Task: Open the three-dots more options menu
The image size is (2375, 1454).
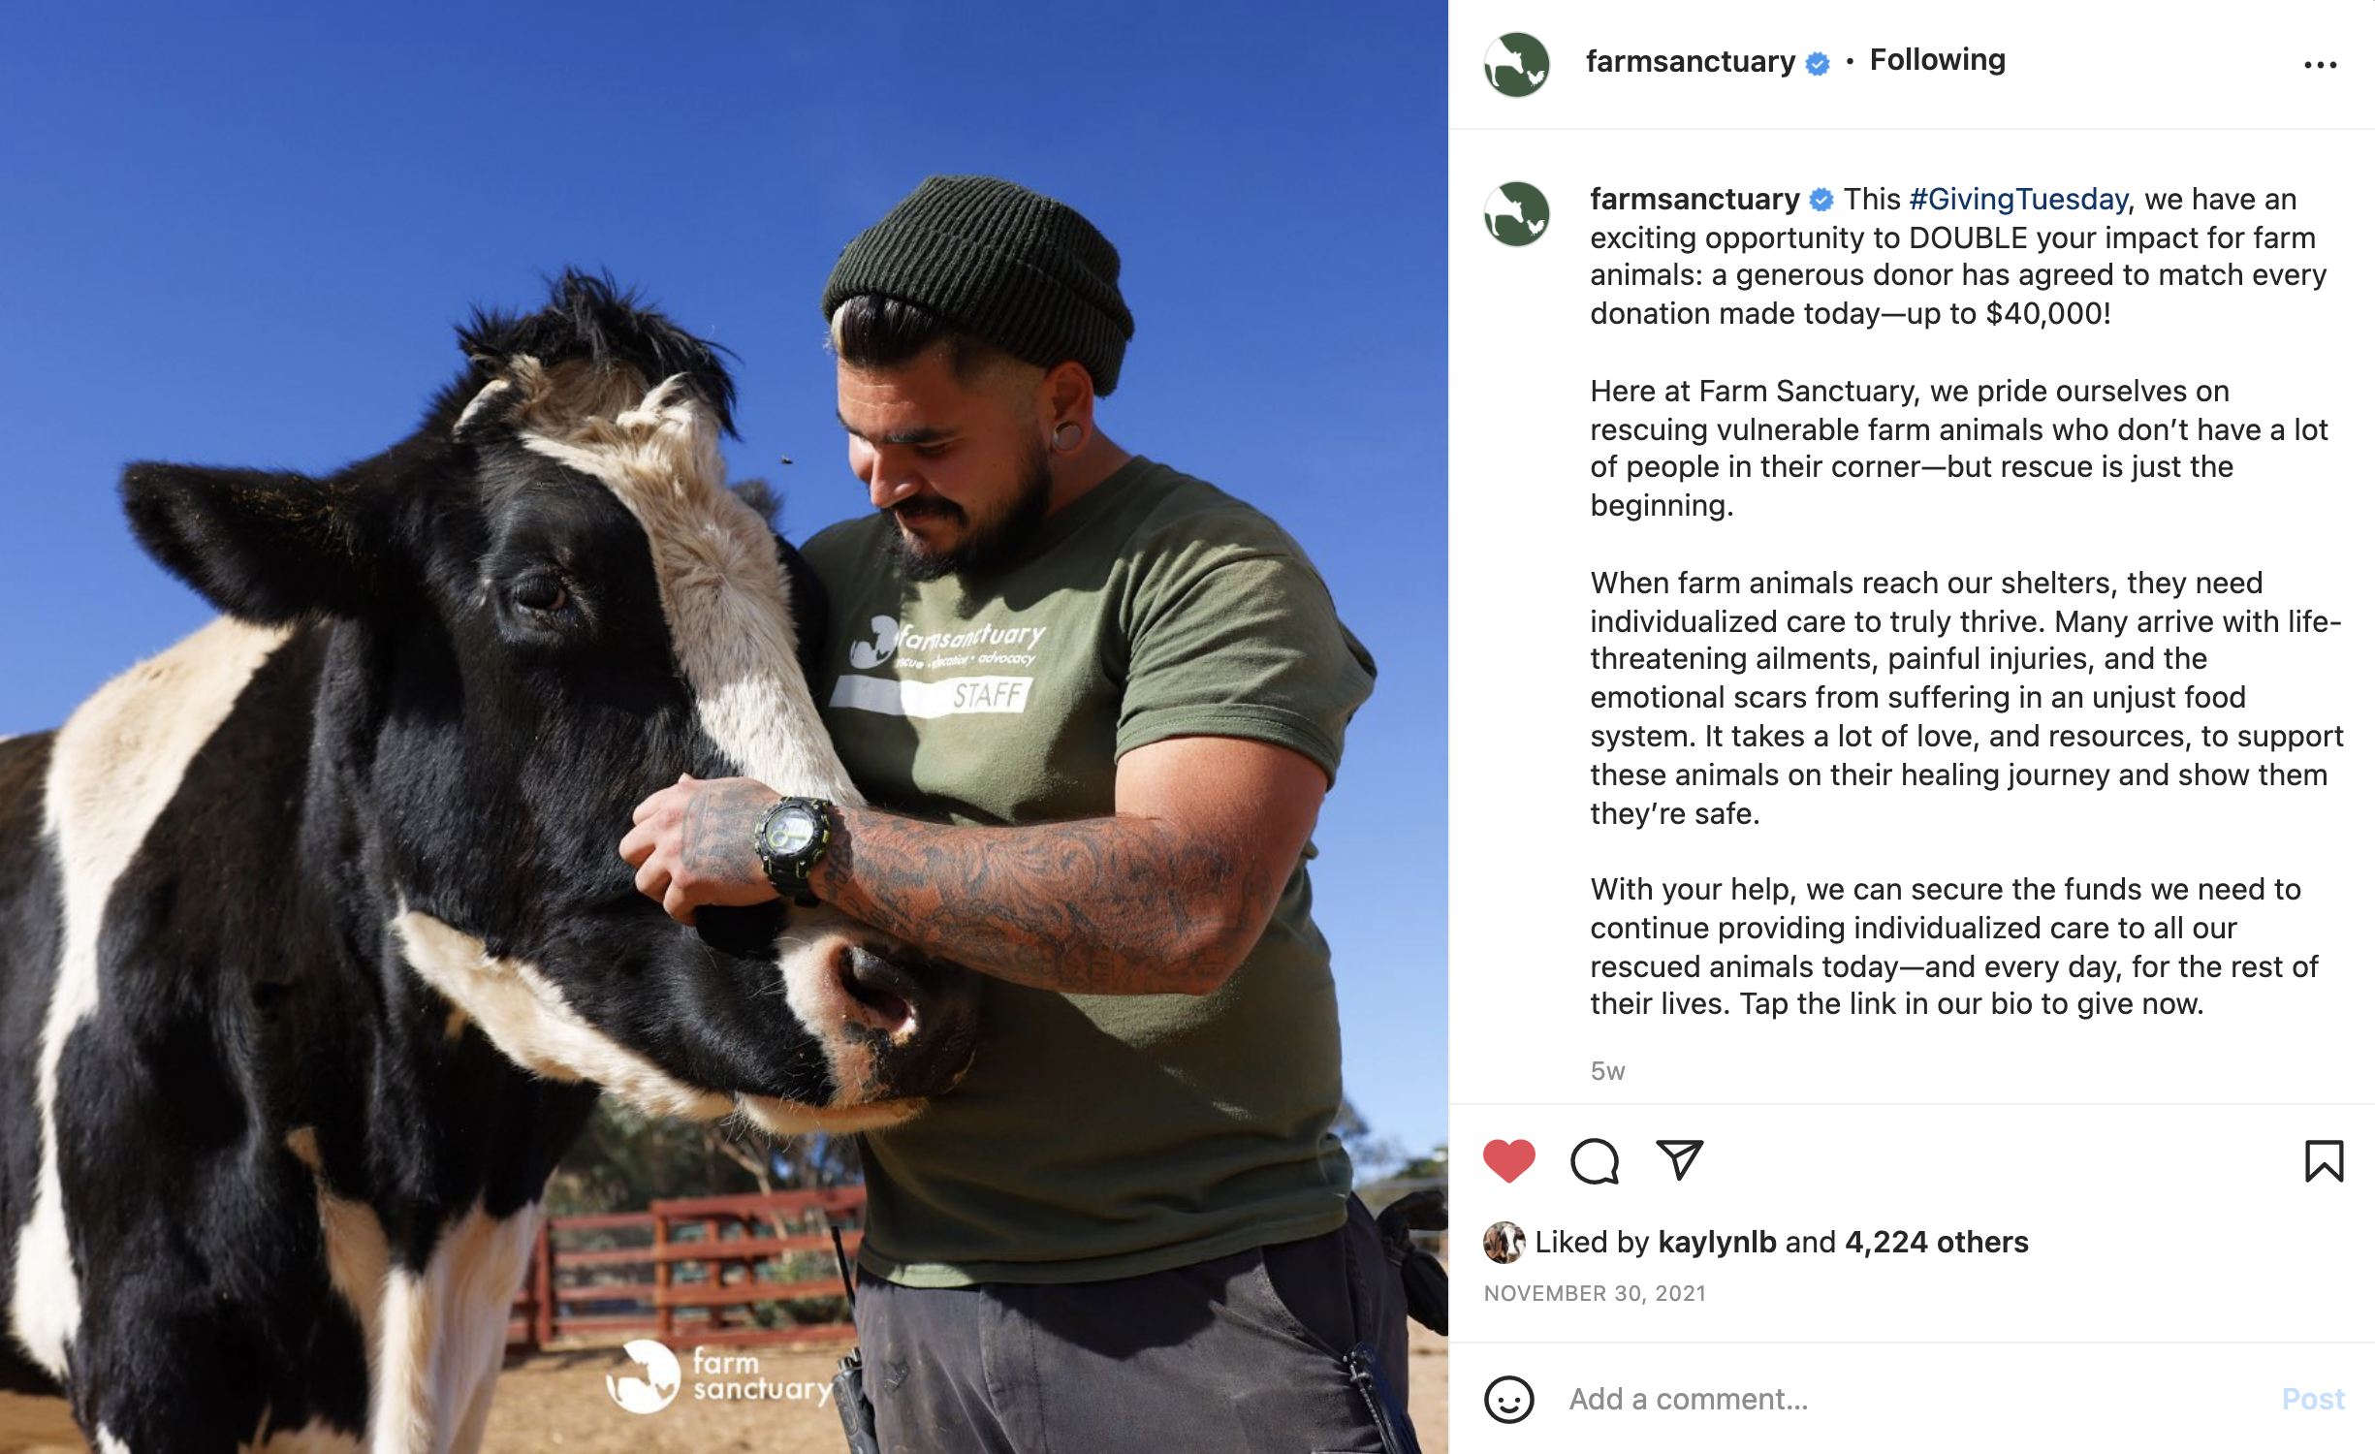Action: point(2320,65)
